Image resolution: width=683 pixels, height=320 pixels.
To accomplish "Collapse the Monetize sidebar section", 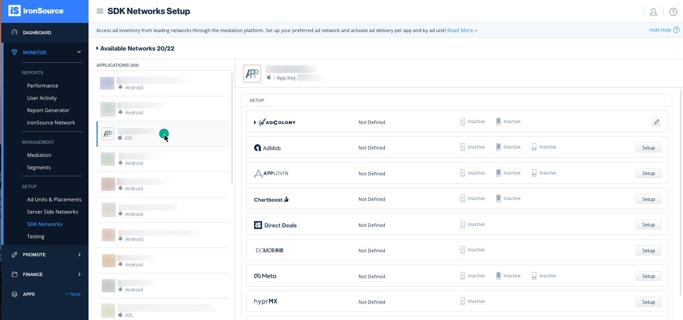I will [79, 52].
